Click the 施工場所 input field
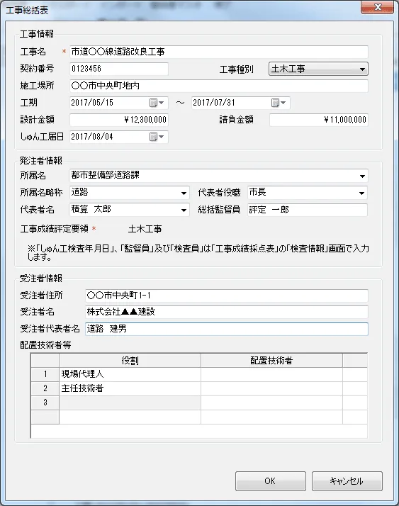This screenshot has width=399, height=506. click(x=219, y=86)
